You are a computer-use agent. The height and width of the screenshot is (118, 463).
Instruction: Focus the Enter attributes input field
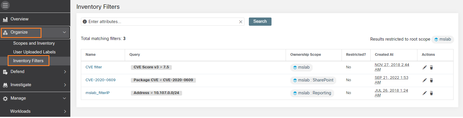coord(163,22)
